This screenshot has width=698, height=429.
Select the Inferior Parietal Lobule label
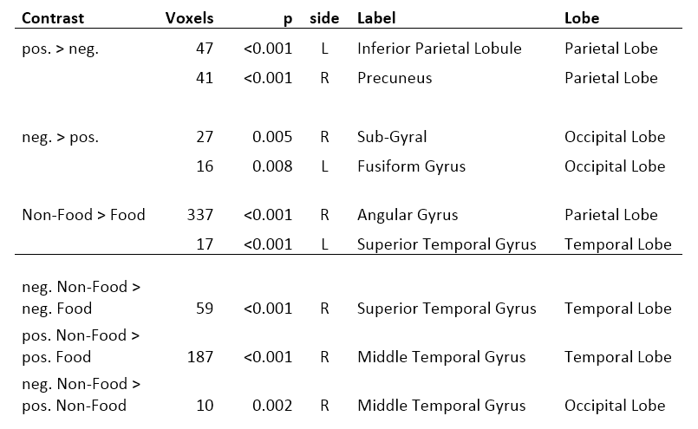(x=439, y=49)
